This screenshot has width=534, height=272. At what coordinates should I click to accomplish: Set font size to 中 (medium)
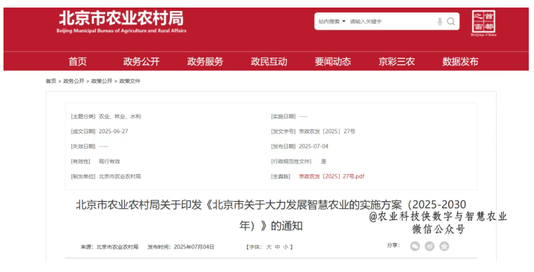(277, 247)
